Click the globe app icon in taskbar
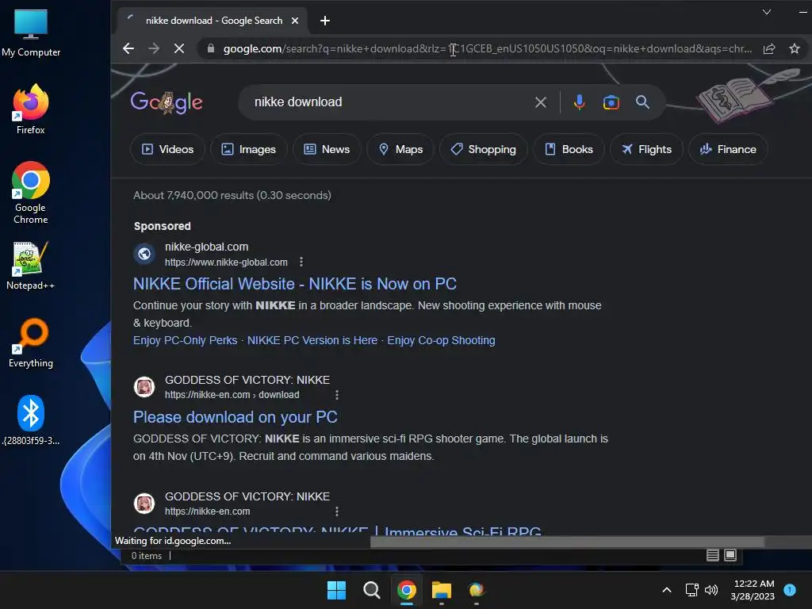The height and width of the screenshot is (609, 812). pyautogui.click(x=476, y=590)
